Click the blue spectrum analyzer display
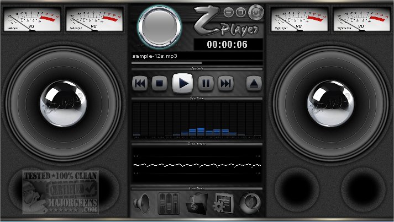Viewport: 394px width, 222px height. tap(197, 120)
